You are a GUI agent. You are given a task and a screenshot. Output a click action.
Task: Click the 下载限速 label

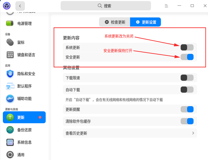tap(73, 78)
